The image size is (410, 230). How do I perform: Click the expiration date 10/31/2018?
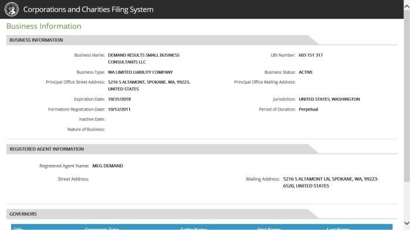coord(119,99)
